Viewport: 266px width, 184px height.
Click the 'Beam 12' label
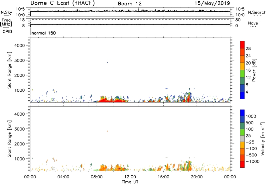(130, 4)
